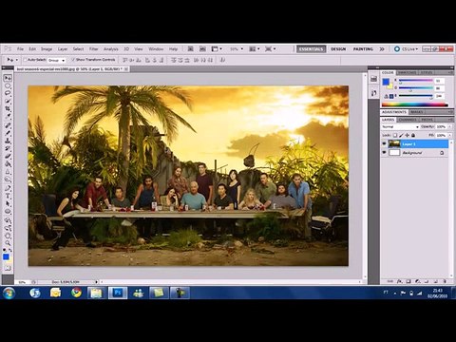The image size is (456, 342).
Task: Open Auto-Select Group dropdown
Action: [57, 60]
